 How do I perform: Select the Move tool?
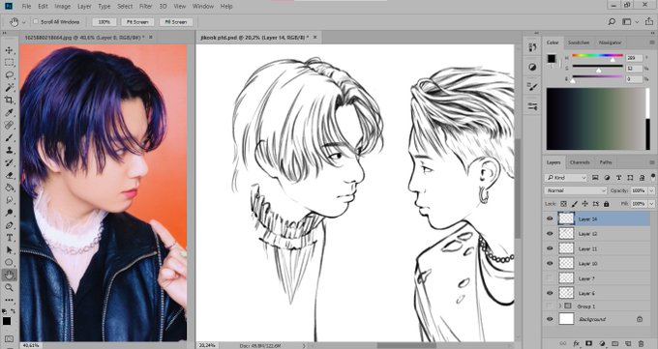pos(9,50)
